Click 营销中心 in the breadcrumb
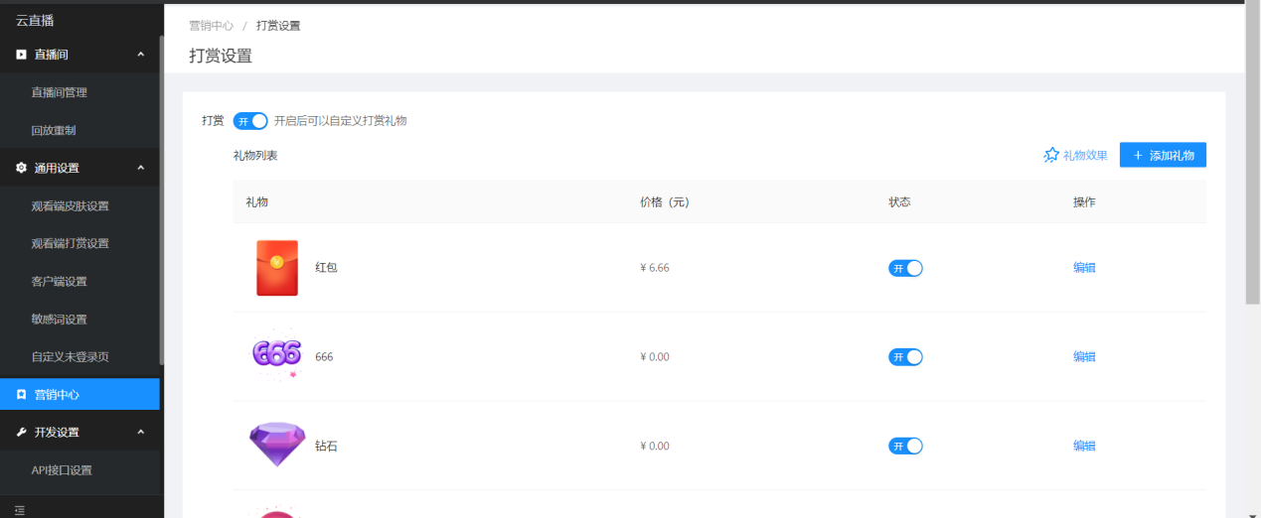This screenshot has height=518, width=1261. point(212,26)
